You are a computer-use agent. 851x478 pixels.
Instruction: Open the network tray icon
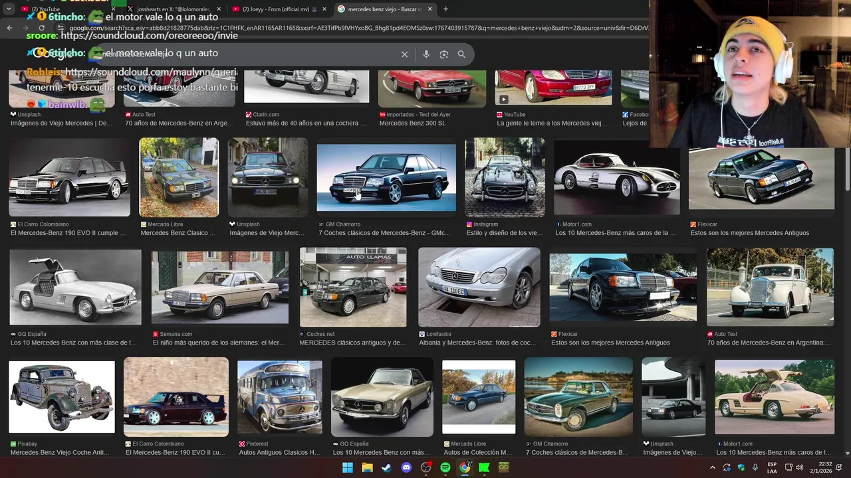pos(789,467)
